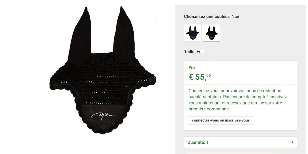Click the faint image strip beside product photo
Image resolution: width=308 pixels, height=154 pixels.
(x=155, y=22)
